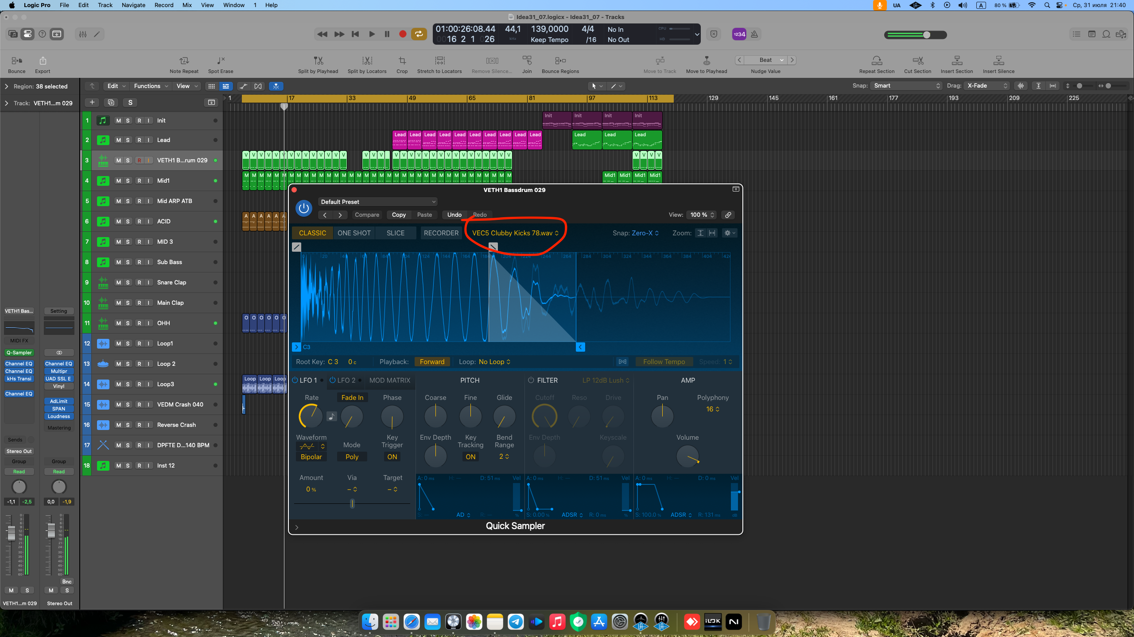The image size is (1134, 637).
Task: Click Split by Playhead tool icon
Action: pyautogui.click(x=318, y=61)
